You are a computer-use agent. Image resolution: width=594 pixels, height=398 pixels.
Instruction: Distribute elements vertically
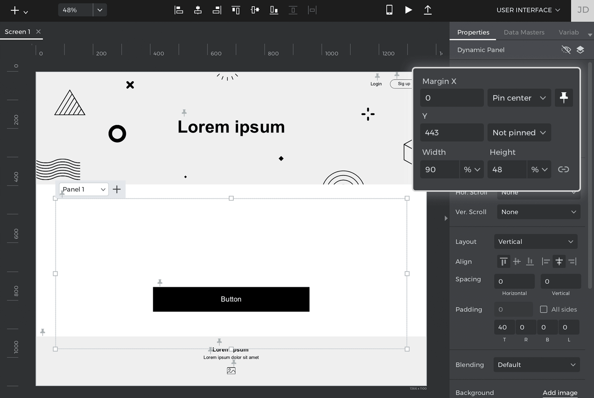[293, 10]
